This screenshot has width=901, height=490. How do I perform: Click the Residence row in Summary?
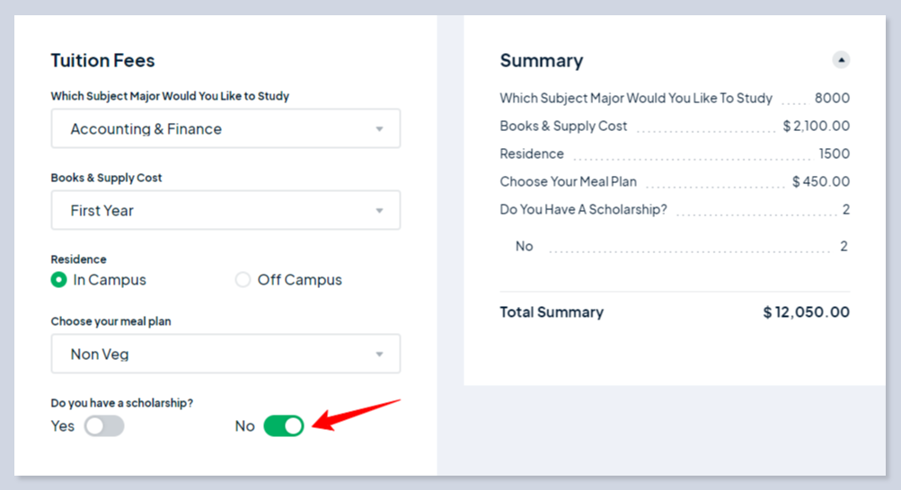tap(532, 154)
